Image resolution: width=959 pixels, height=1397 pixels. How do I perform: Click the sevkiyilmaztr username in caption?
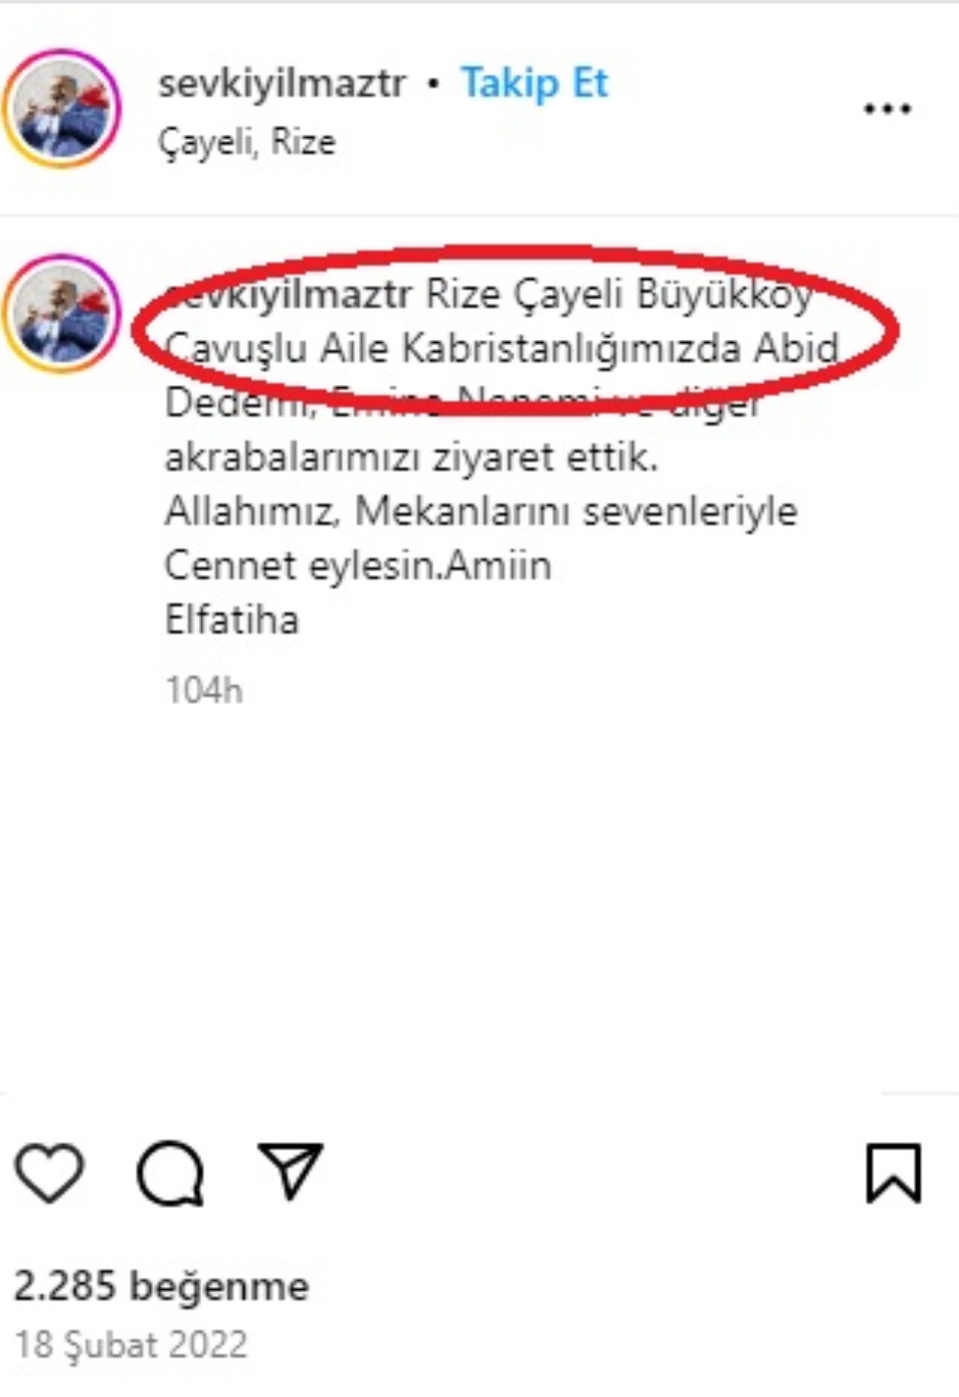[289, 294]
